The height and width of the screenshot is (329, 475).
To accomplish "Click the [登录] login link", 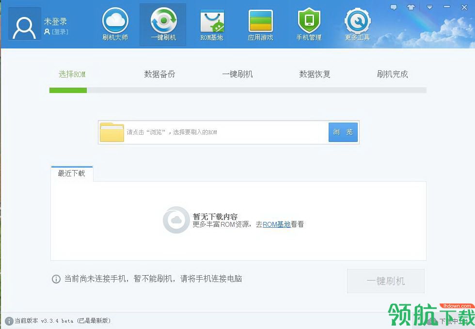I will click(60, 32).
